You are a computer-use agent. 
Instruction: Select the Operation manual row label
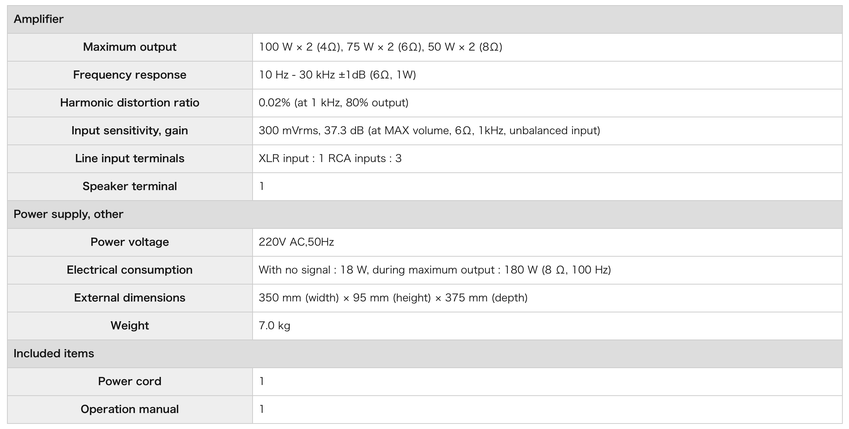(x=130, y=410)
